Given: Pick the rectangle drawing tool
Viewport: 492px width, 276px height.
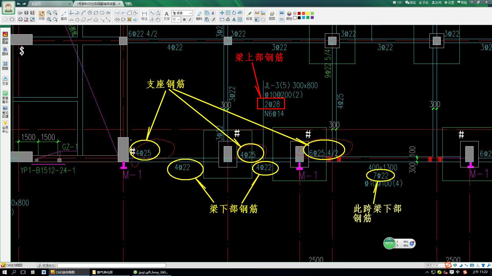Looking at the screenshot, I should coord(96,13).
